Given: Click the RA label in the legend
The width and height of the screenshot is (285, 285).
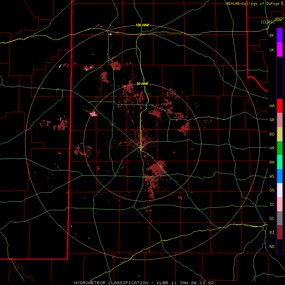Looking at the screenshot, I should (272, 162).
